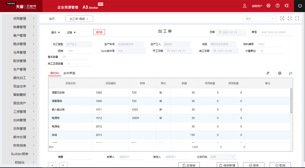Switch to the 合并界面 tab

[x=69, y=73]
